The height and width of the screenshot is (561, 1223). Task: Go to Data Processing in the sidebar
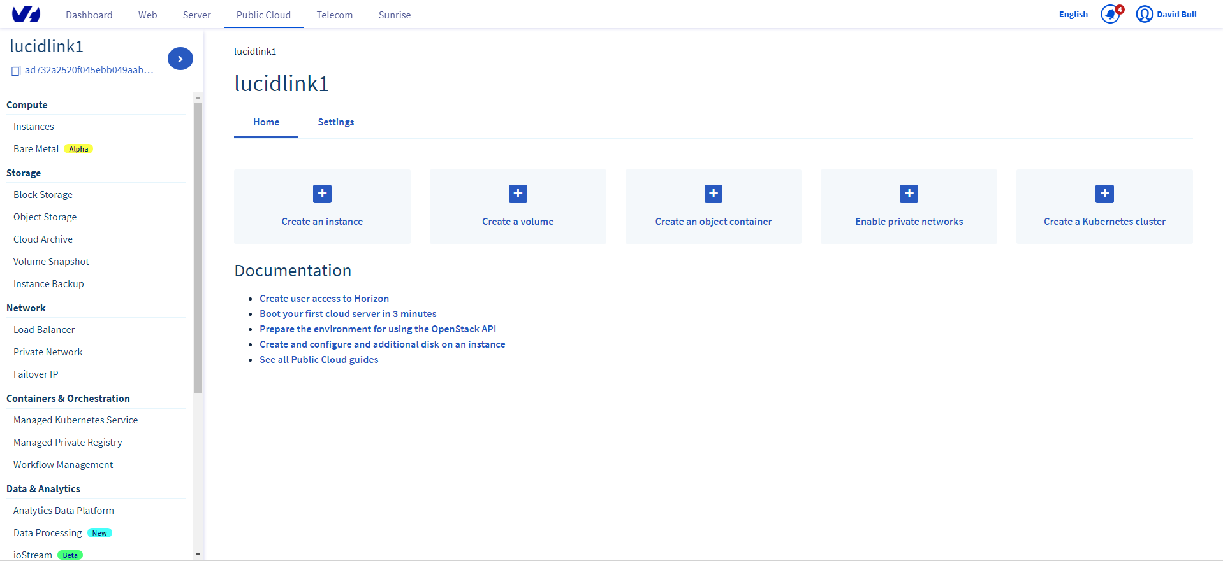(x=48, y=533)
